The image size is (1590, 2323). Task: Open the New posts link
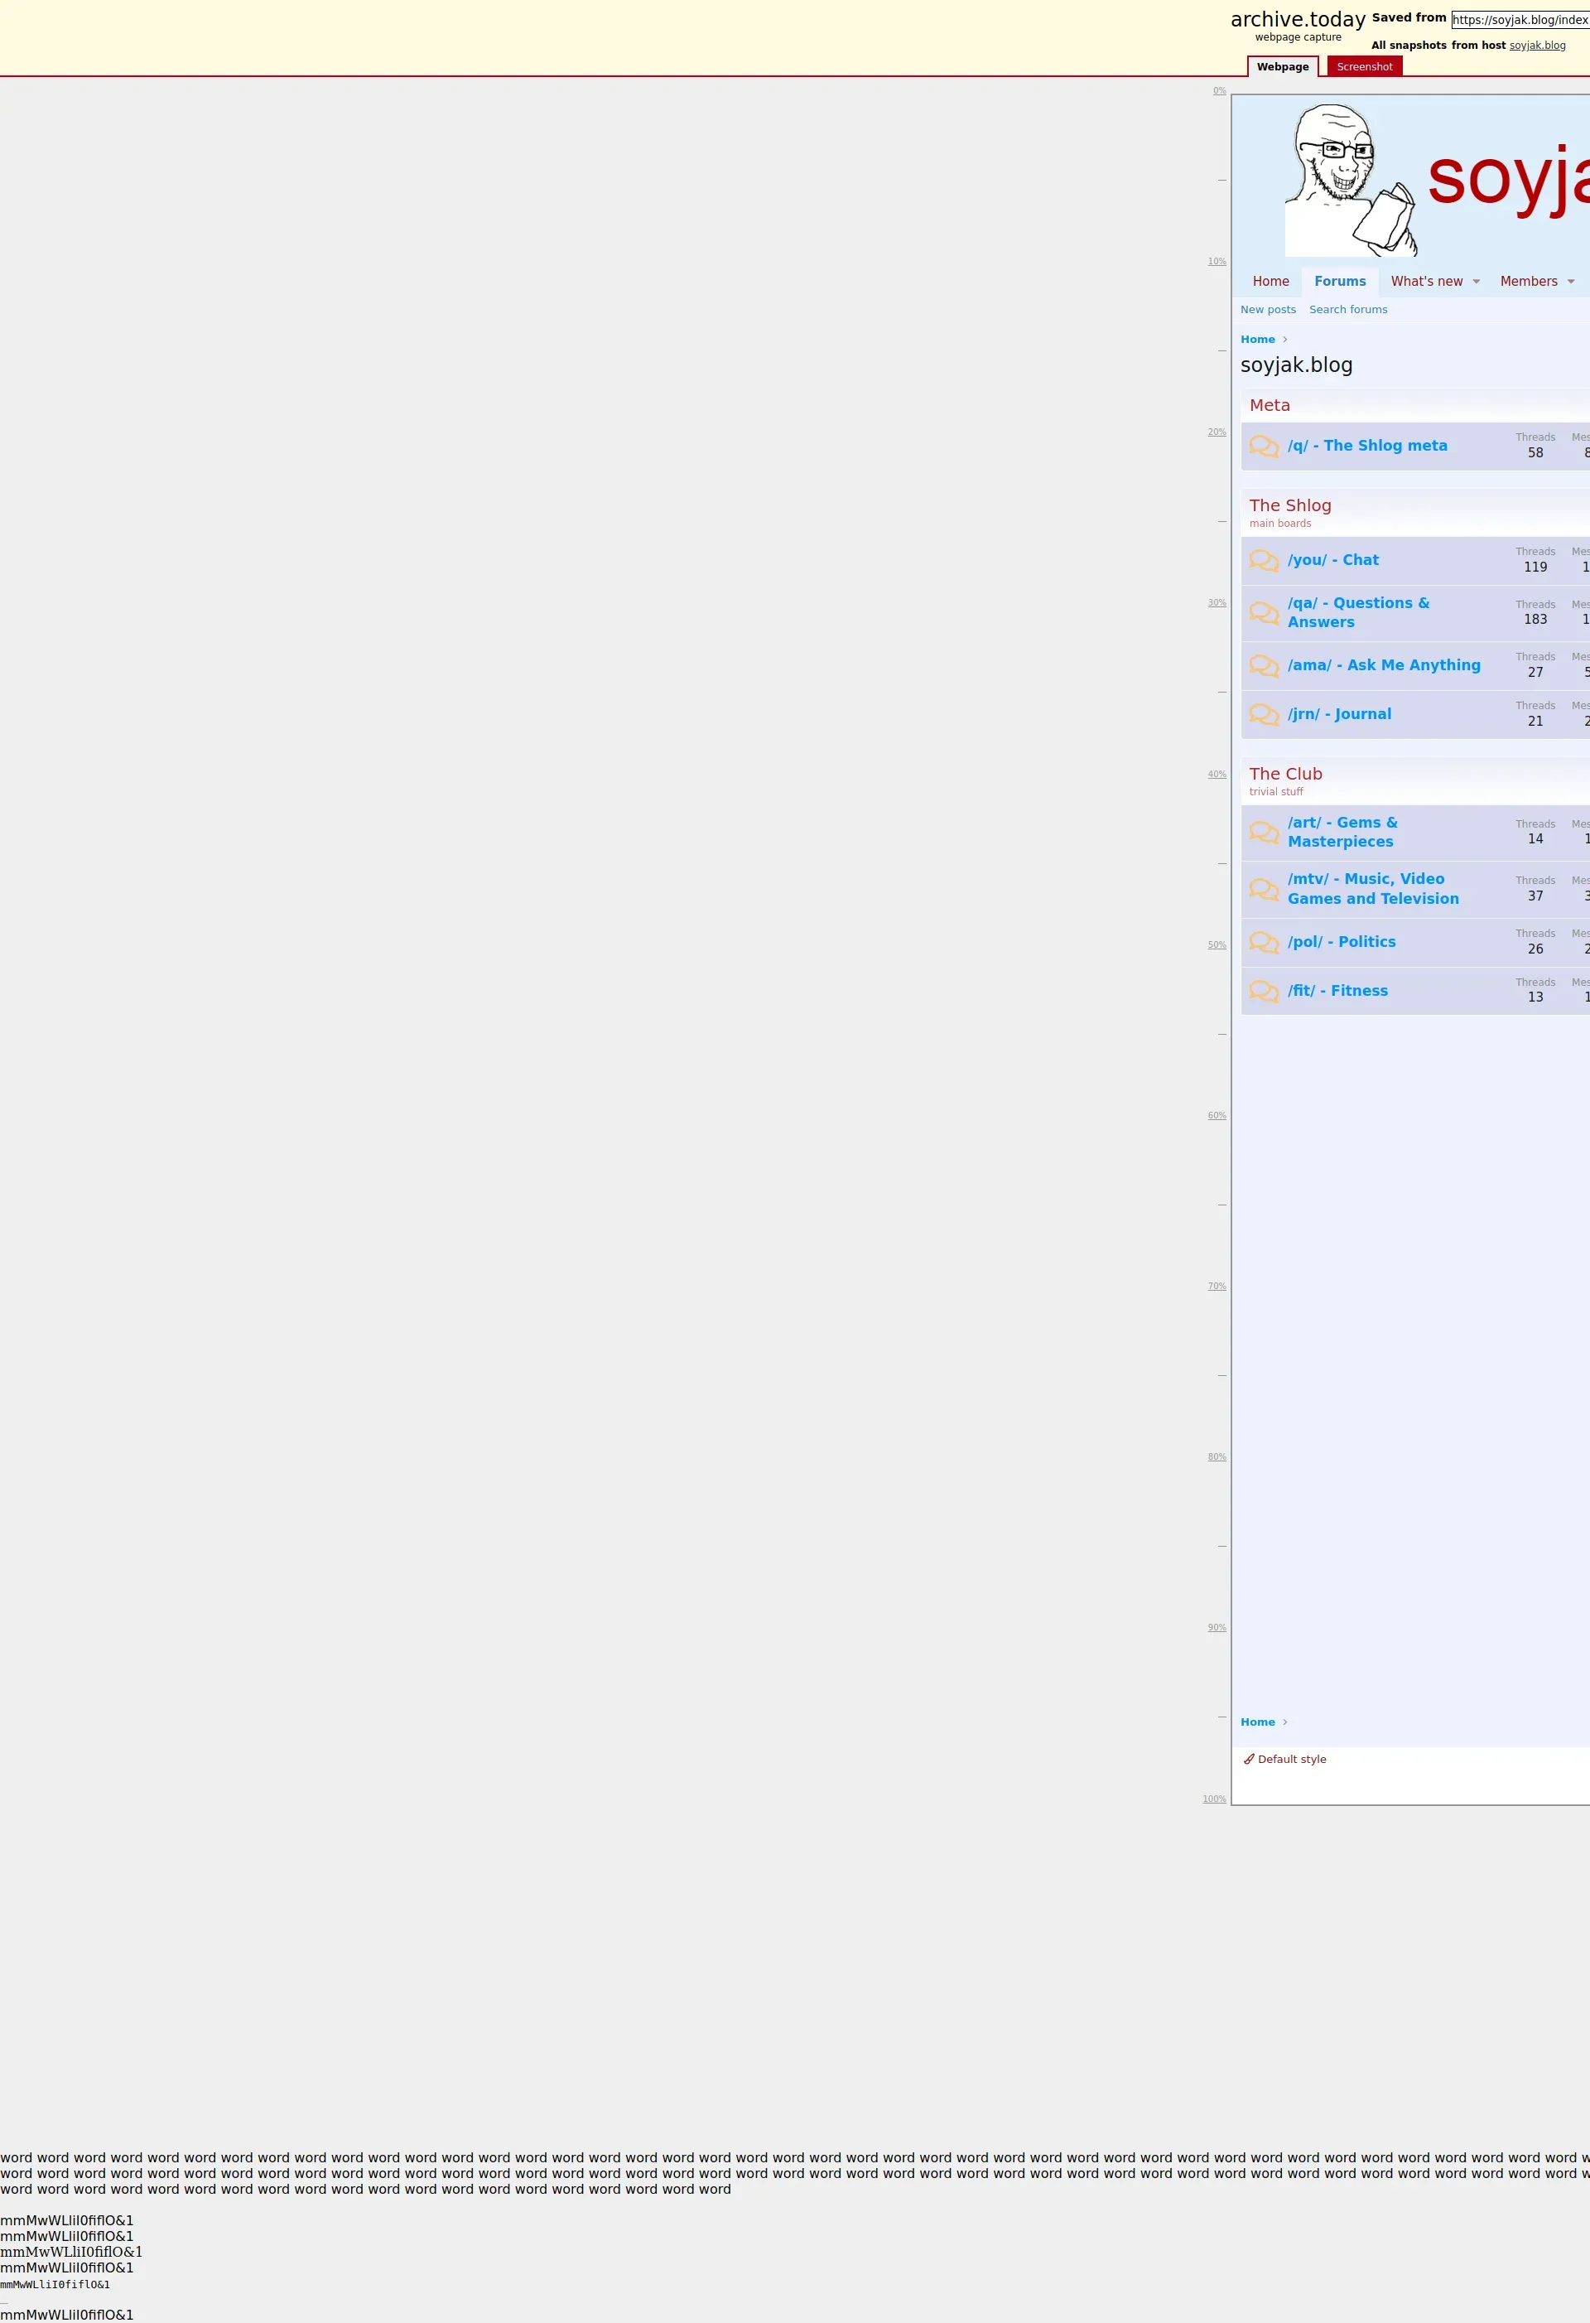tap(1267, 310)
